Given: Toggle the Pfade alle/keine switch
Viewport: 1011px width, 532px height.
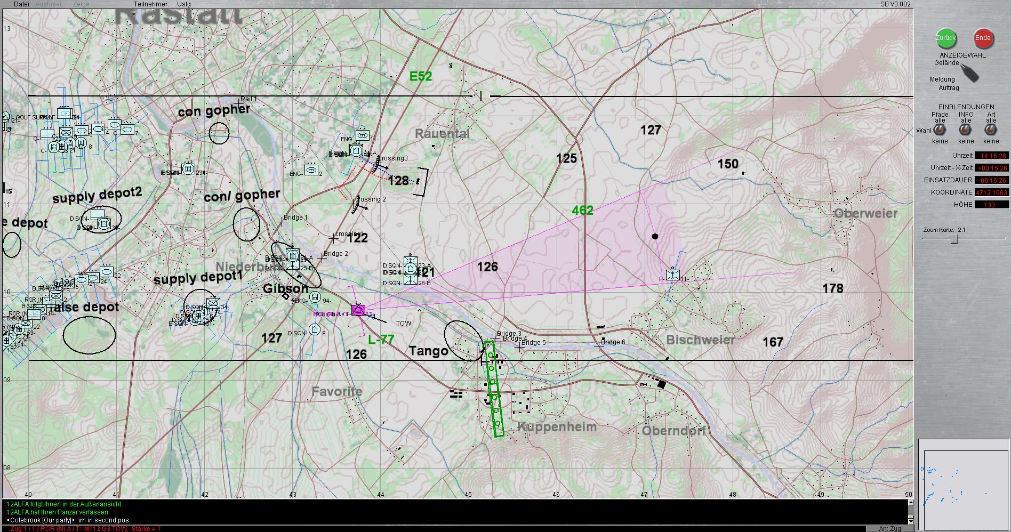Looking at the screenshot, I should point(940,130).
